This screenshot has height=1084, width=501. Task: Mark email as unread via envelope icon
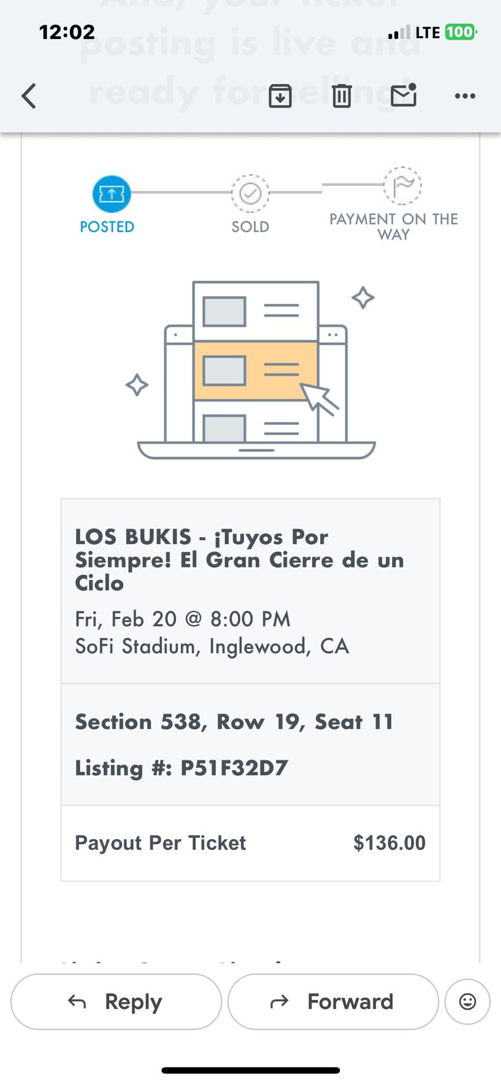pyautogui.click(x=403, y=95)
